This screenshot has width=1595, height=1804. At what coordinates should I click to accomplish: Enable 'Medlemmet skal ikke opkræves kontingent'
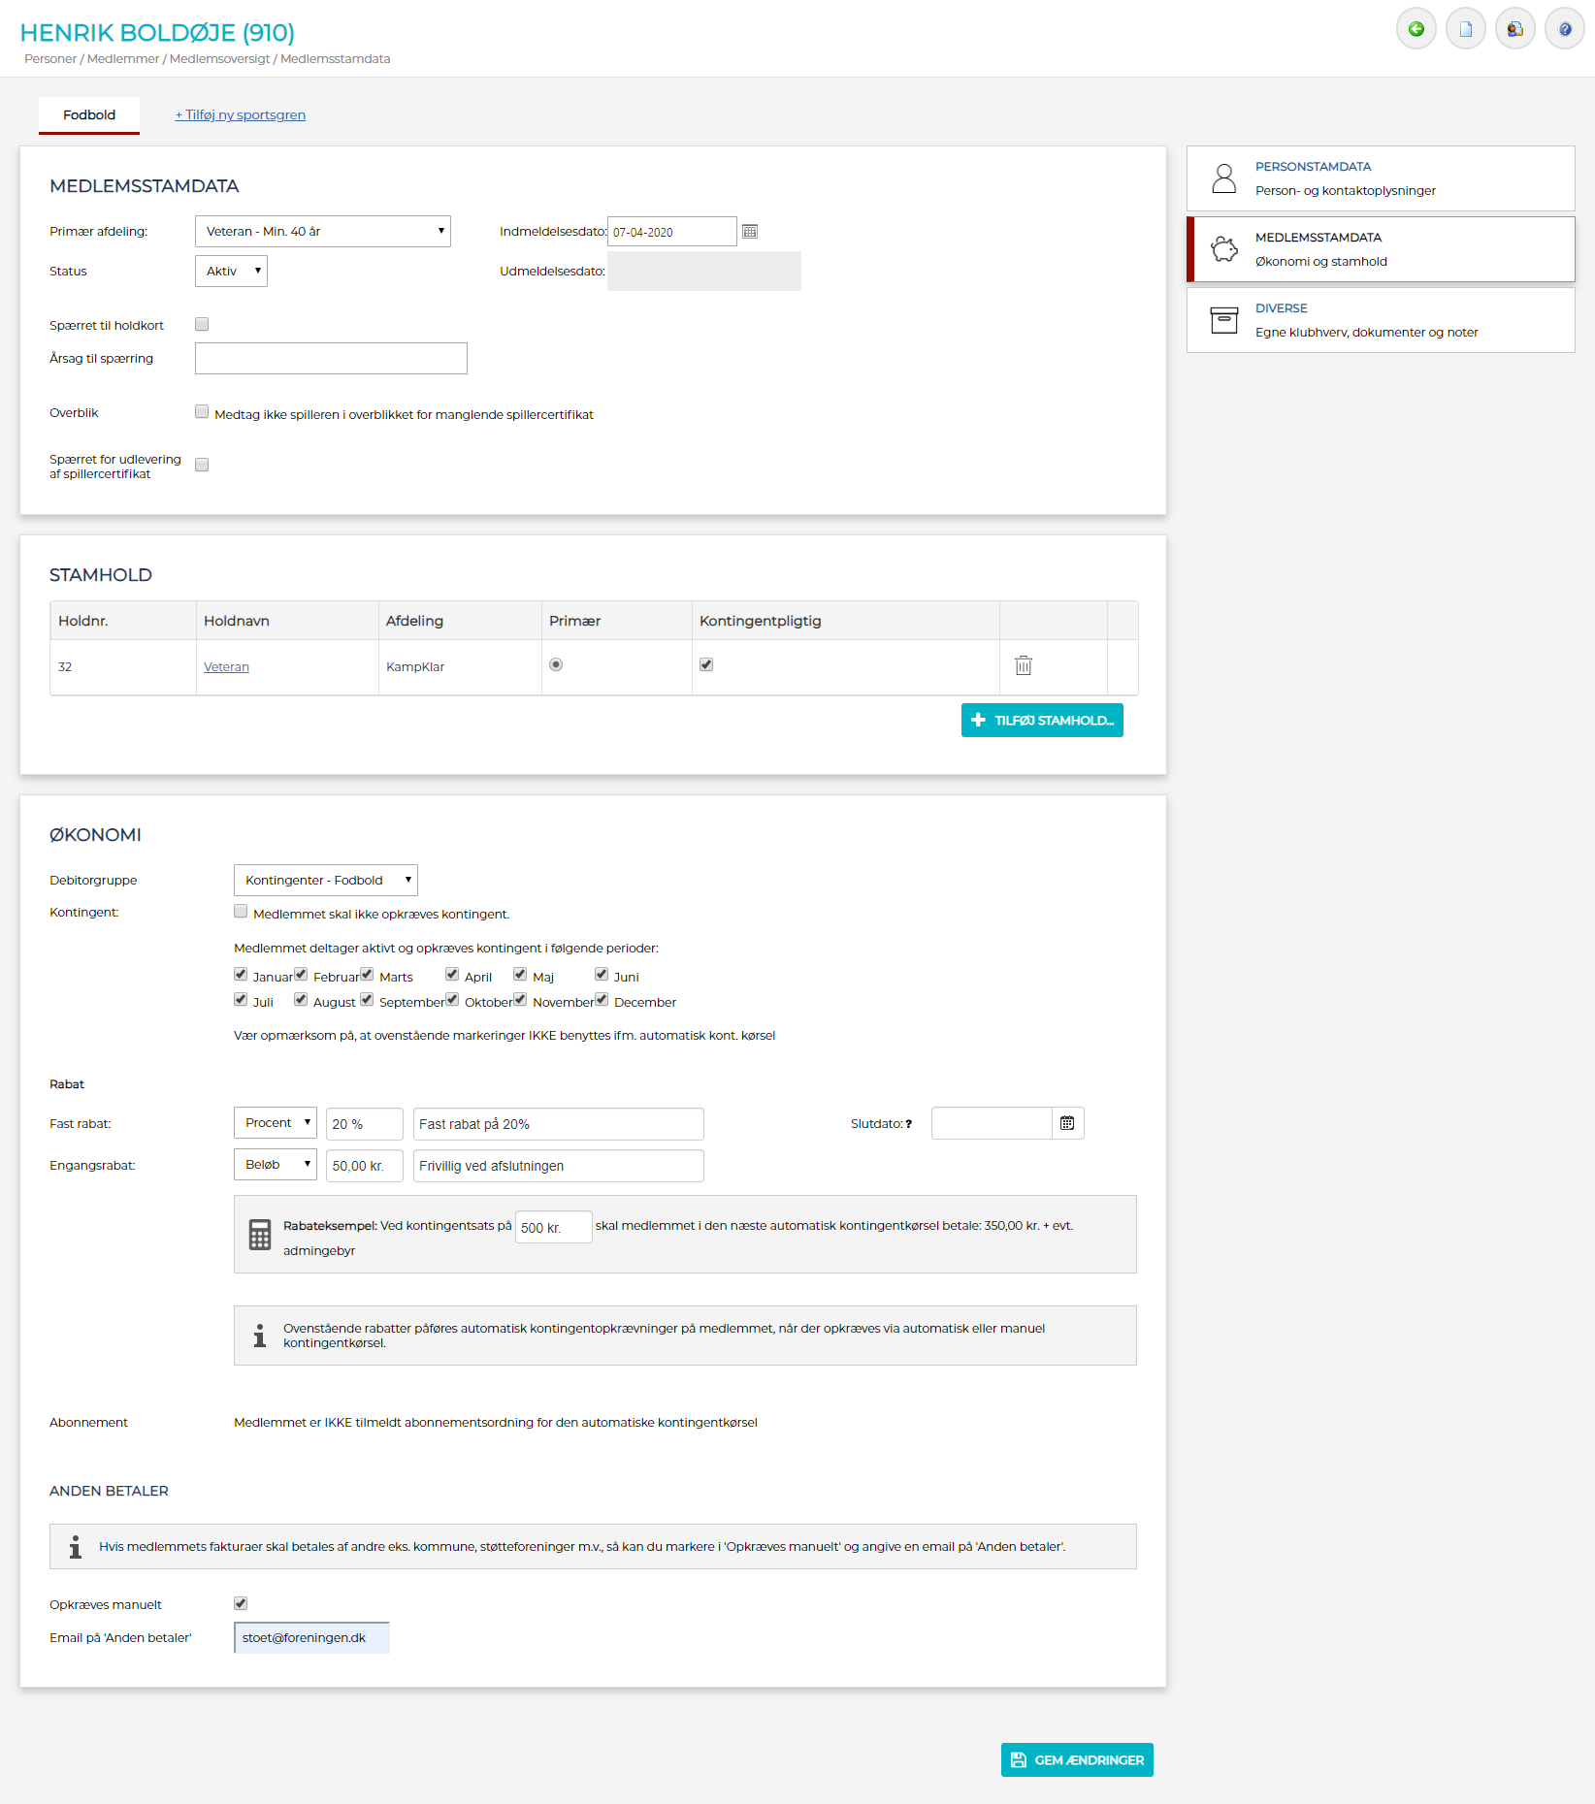241,912
